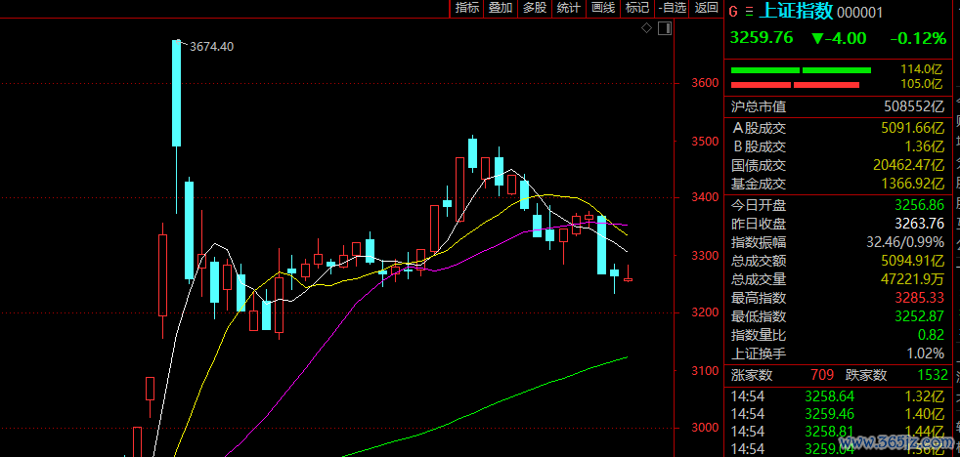Select the 指数量比 row label
This screenshot has height=457, width=960.
tap(759, 335)
